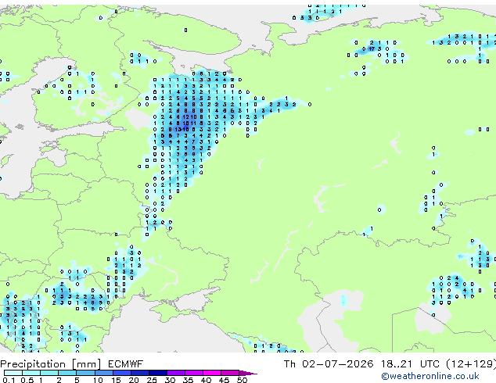The width and height of the screenshot is (496, 383).
Task: Select the 2–5 mm legend color box
Action: coord(67,373)
